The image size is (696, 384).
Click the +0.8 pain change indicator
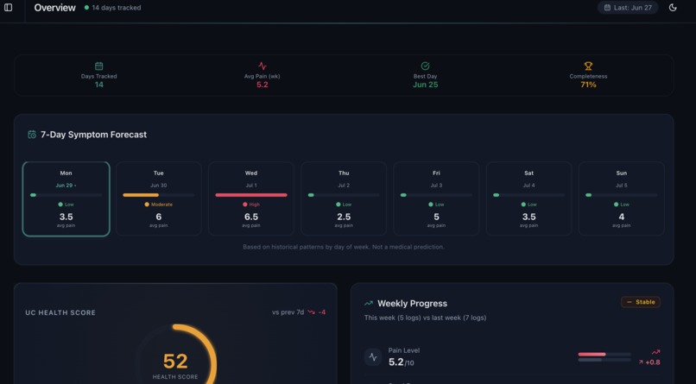(x=649, y=362)
